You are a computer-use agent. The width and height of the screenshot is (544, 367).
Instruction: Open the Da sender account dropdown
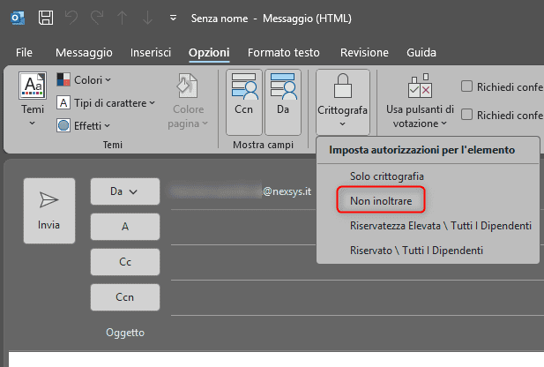[125, 191]
